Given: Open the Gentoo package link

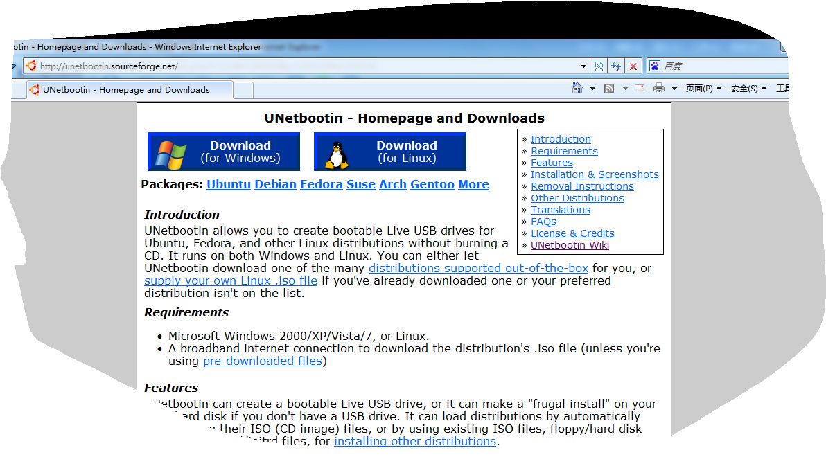Looking at the screenshot, I should tap(432, 184).
